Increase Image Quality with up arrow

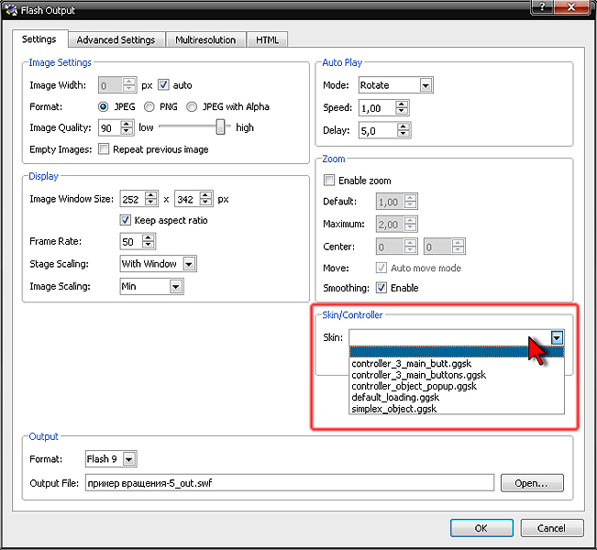point(127,124)
